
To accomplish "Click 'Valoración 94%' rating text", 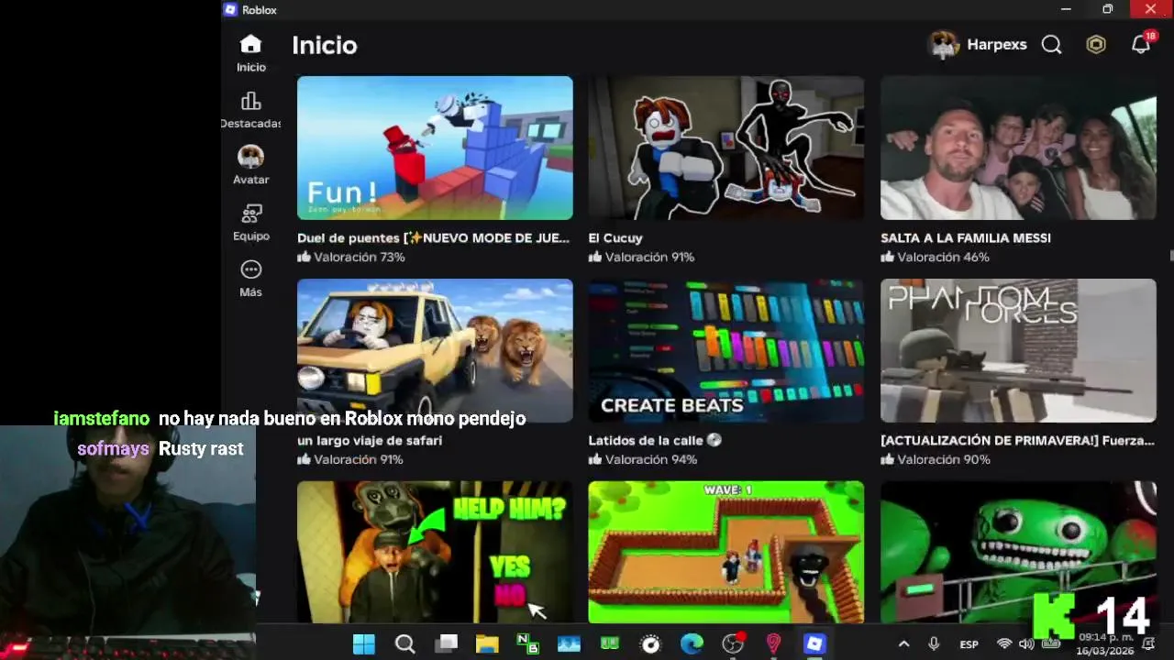I will (x=651, y=460).
